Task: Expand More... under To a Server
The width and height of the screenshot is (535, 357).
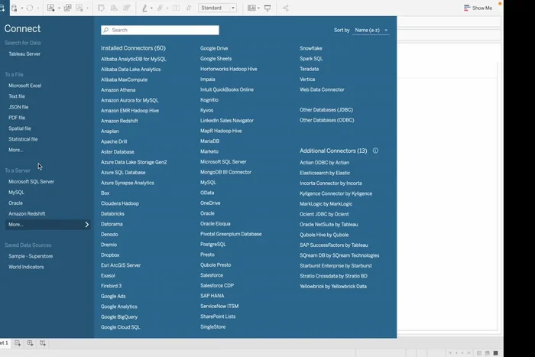Action: 47,225
